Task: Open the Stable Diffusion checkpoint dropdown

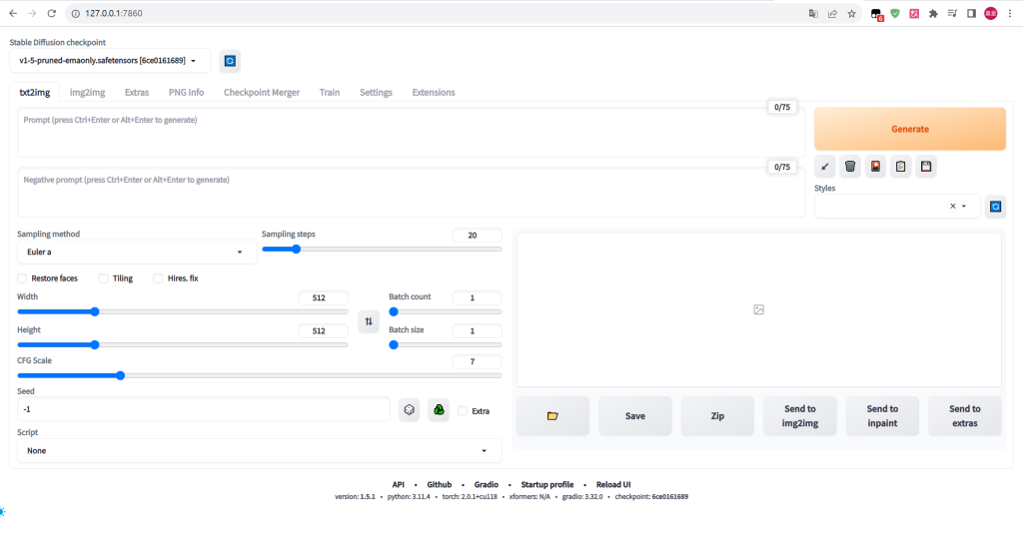Action: pos(110,61)
